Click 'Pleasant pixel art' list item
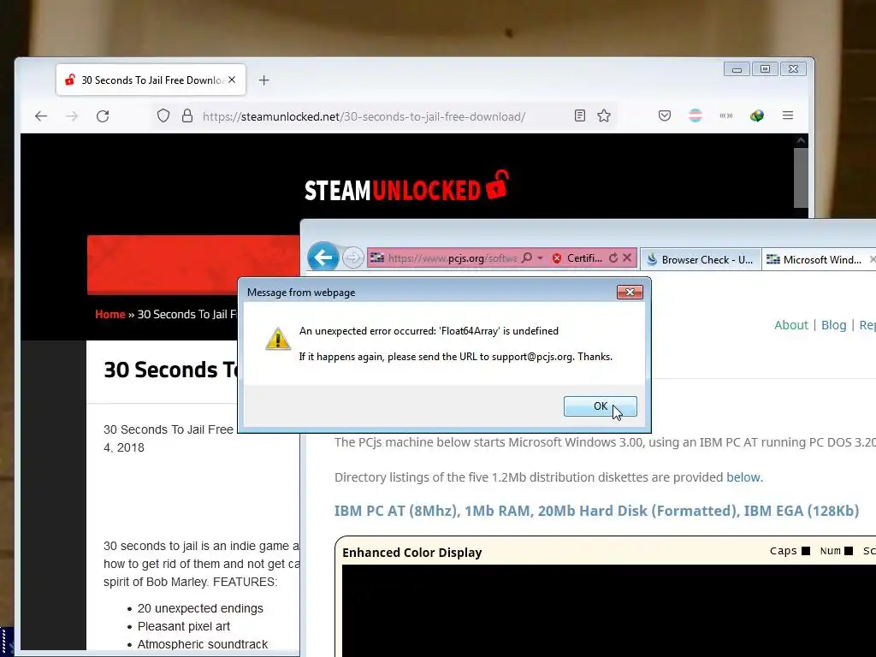876x657 pixels. tap(184, 626)
